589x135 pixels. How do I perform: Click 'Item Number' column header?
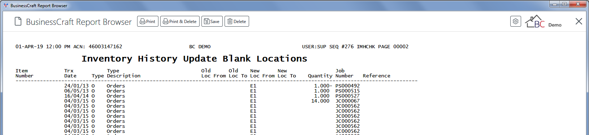[24, 73]
